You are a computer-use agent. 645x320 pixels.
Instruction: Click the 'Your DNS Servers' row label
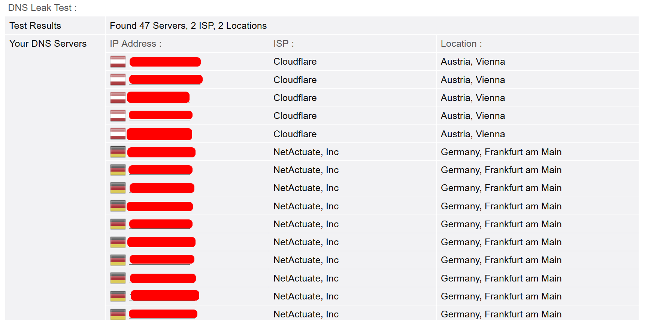coord(48,44)
